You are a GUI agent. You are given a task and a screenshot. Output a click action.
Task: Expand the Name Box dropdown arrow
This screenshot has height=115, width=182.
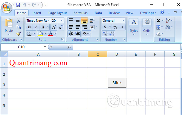[45, 47]
